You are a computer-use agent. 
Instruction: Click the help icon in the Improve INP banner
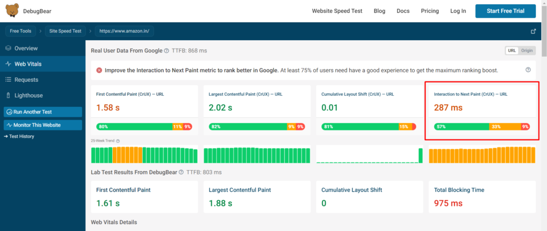tap(528, 70)
